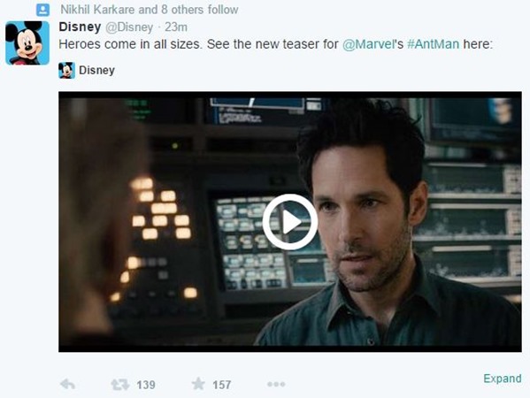The width and height of the screenshot is (530, 398).
Task: Open the #AntMan hashtag link
Action: click(434, 44)
